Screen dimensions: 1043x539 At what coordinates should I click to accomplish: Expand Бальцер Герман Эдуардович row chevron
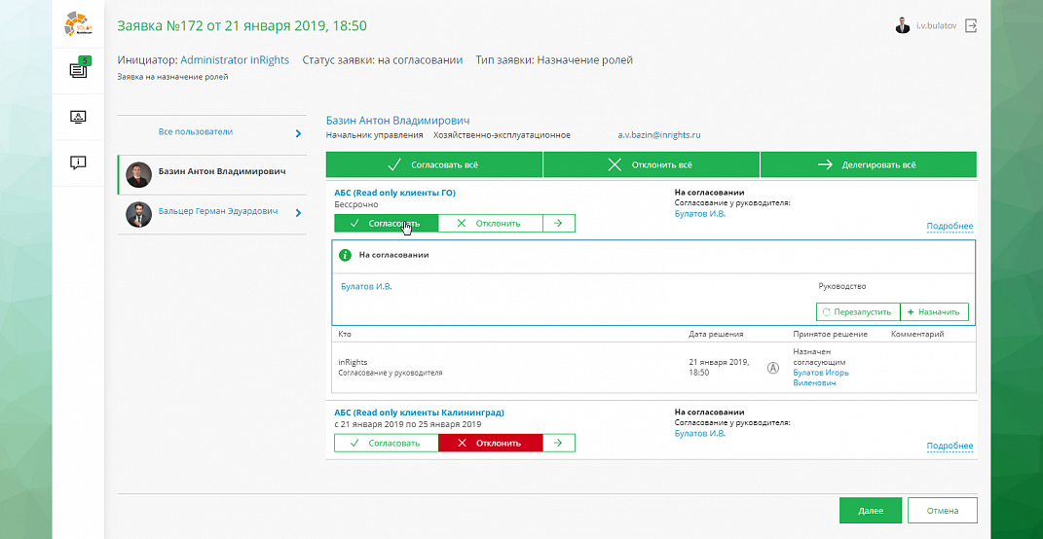[x=299, y=213]
